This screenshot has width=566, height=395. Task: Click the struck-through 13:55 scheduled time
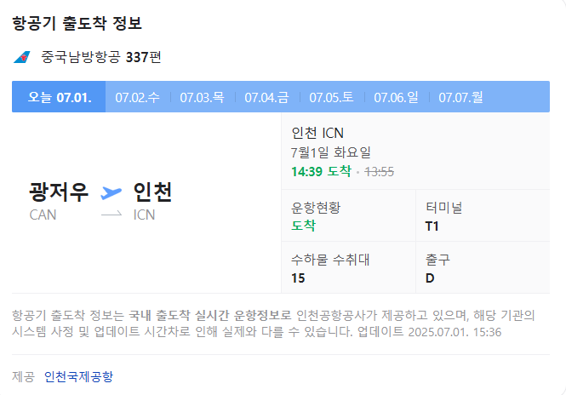click(379, 172)
